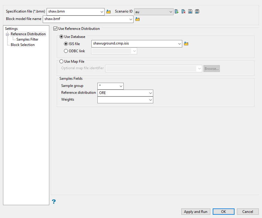Click the delete scenario icon
This screenshot has width=262, height=218.
click(183, 12)
